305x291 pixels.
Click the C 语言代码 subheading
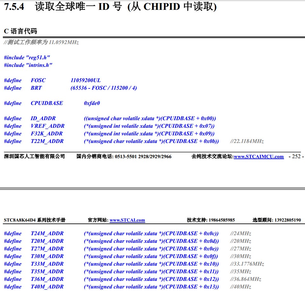[20, 31]
